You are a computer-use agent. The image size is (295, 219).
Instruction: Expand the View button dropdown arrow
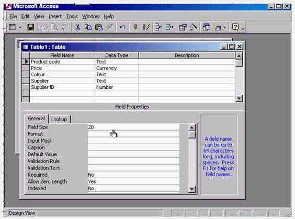(20, 28)
